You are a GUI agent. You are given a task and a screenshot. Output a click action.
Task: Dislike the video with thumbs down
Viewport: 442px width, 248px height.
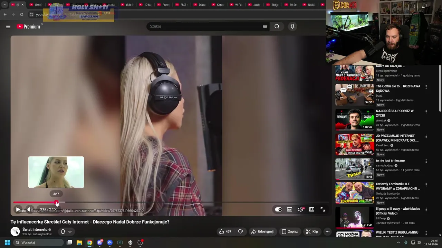[241, 232]
